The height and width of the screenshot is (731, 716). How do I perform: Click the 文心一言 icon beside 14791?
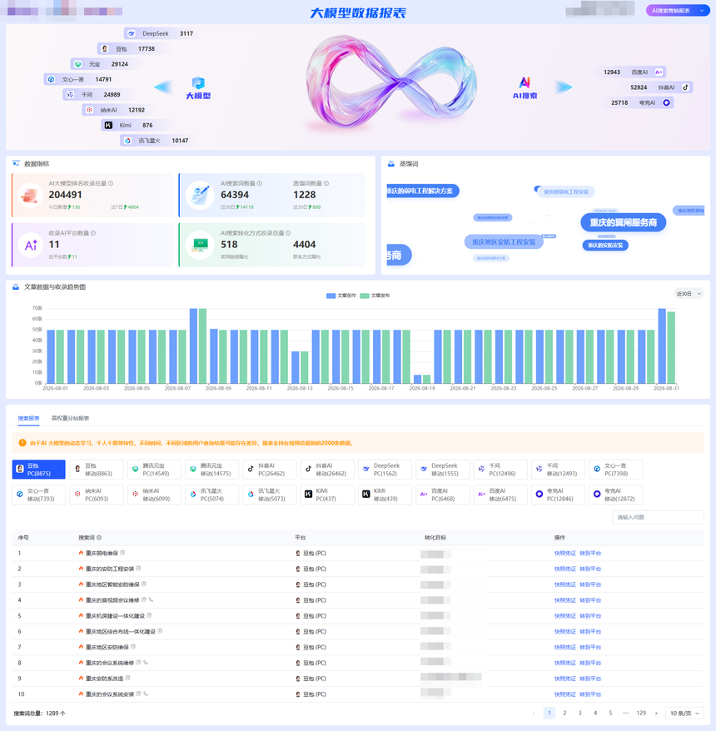pyautogui.click(x=52, y=79)
